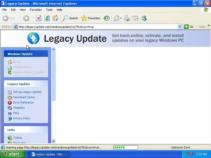
Task: Click the Update History link
Action: point(23,67)
